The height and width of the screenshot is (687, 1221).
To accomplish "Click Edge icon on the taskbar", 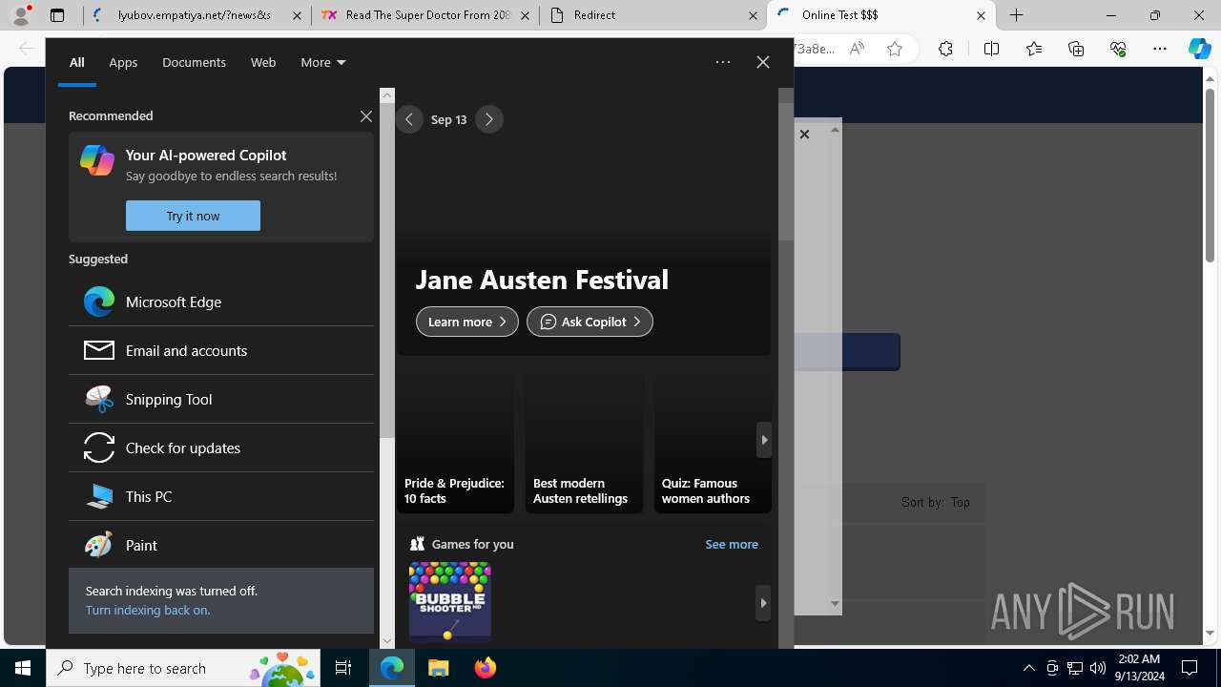I will click(x=392, y=668).
